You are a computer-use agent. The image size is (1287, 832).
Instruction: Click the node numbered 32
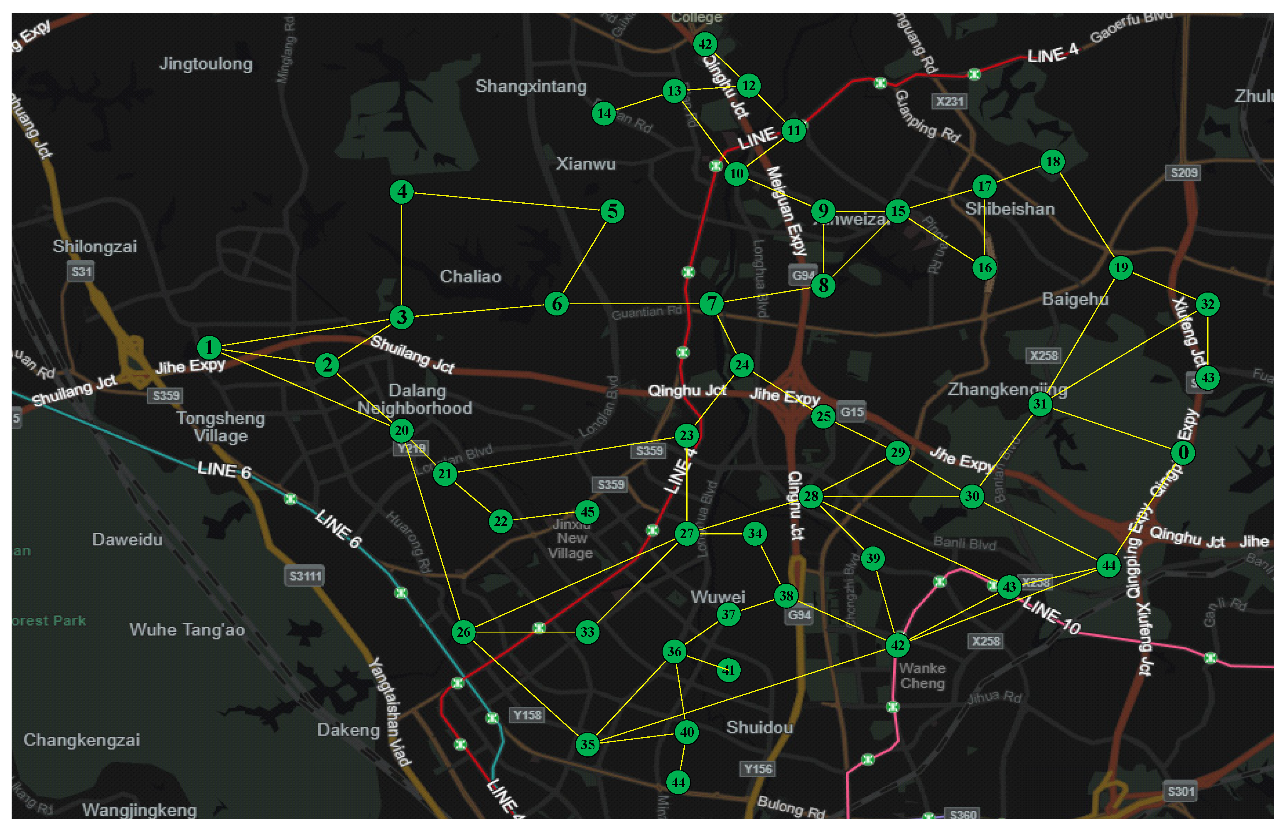[x=1207, y=305]
